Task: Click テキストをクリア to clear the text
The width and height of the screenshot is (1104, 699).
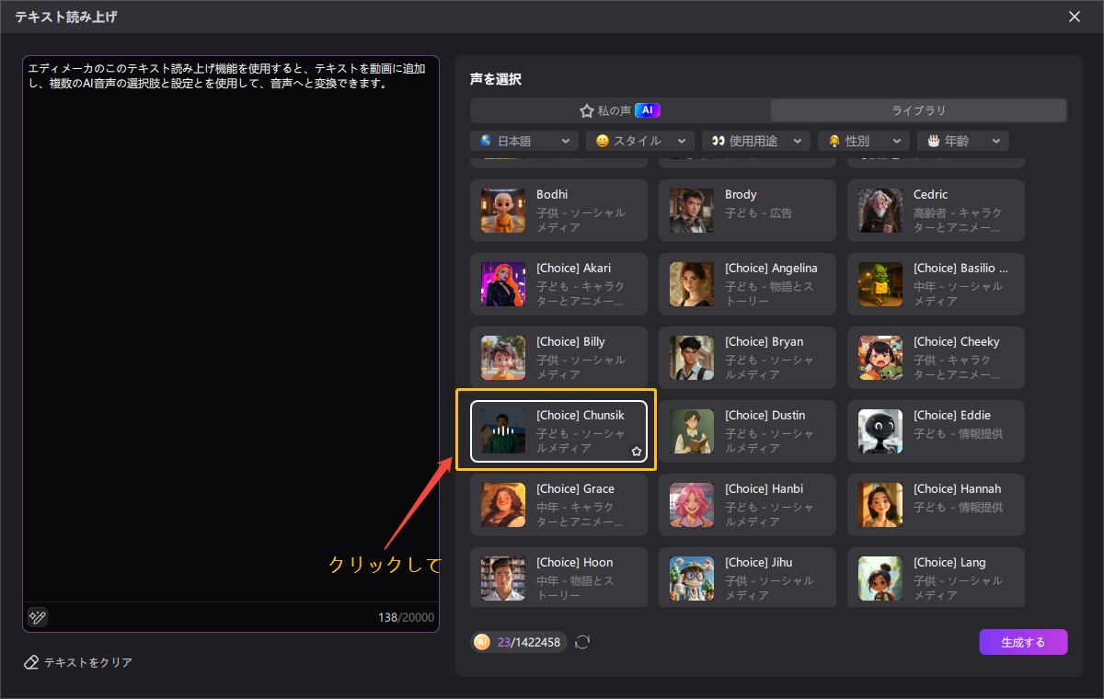Action: pyautogui.click(x=87, y=661)
